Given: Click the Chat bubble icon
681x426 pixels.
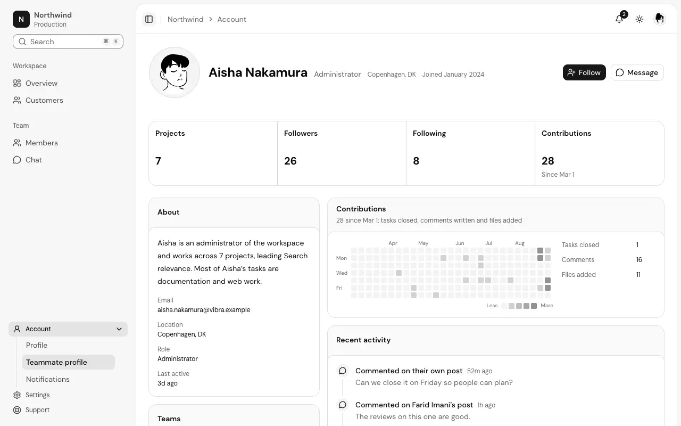Looking at the screenshot, I should (x=17, y=160).
